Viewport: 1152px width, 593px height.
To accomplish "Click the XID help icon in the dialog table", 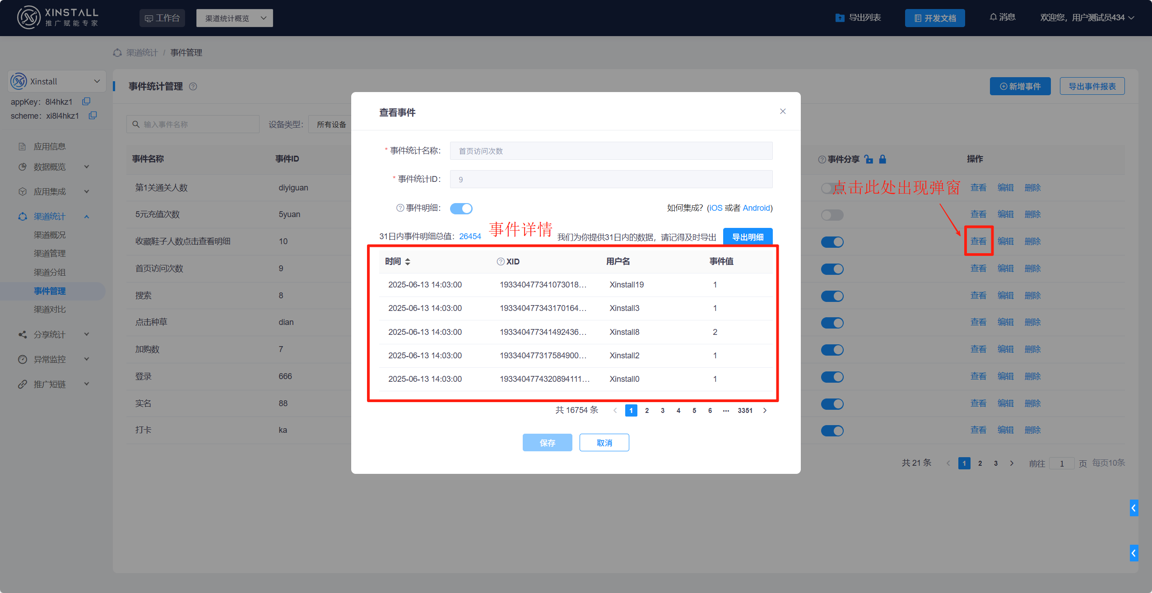I will 499,261.
